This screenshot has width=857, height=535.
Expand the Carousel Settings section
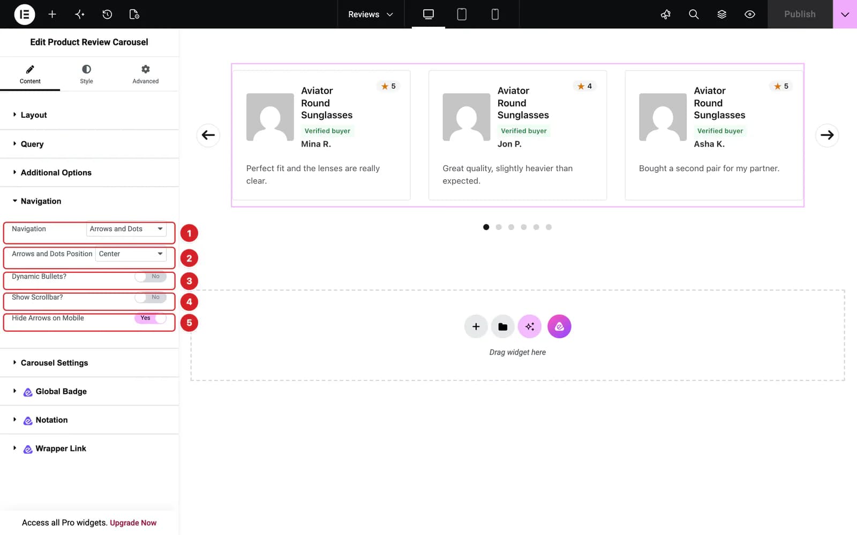pos(89,363)
